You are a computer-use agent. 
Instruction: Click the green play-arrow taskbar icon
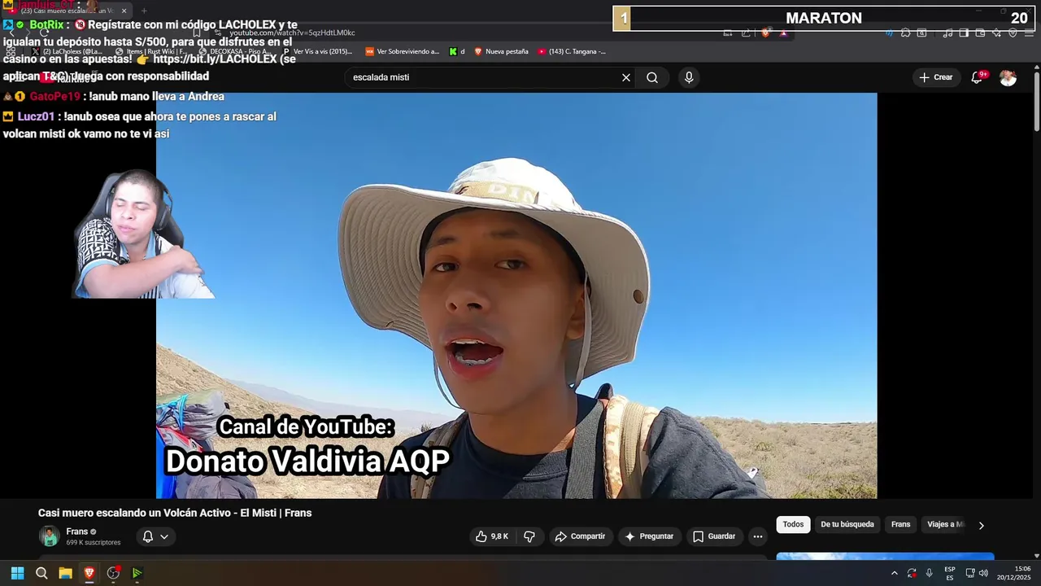(x=137, y=573)
